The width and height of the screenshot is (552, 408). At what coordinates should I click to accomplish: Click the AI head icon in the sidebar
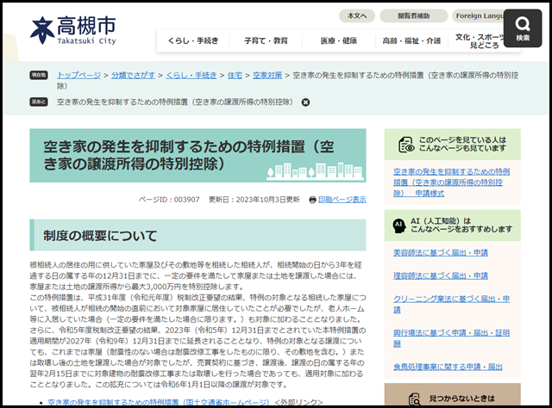[x=399, y=226]
